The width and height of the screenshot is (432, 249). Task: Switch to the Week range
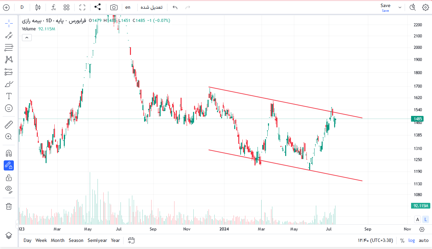[41, 240]
